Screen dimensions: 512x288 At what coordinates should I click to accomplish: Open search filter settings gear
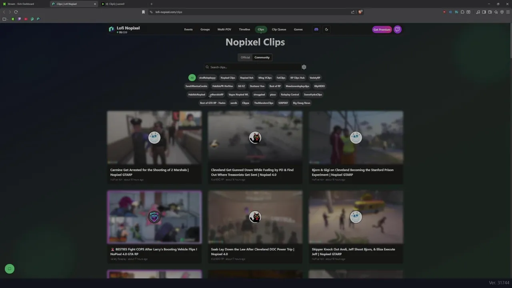pyautogui.click(x=304, y=67)
